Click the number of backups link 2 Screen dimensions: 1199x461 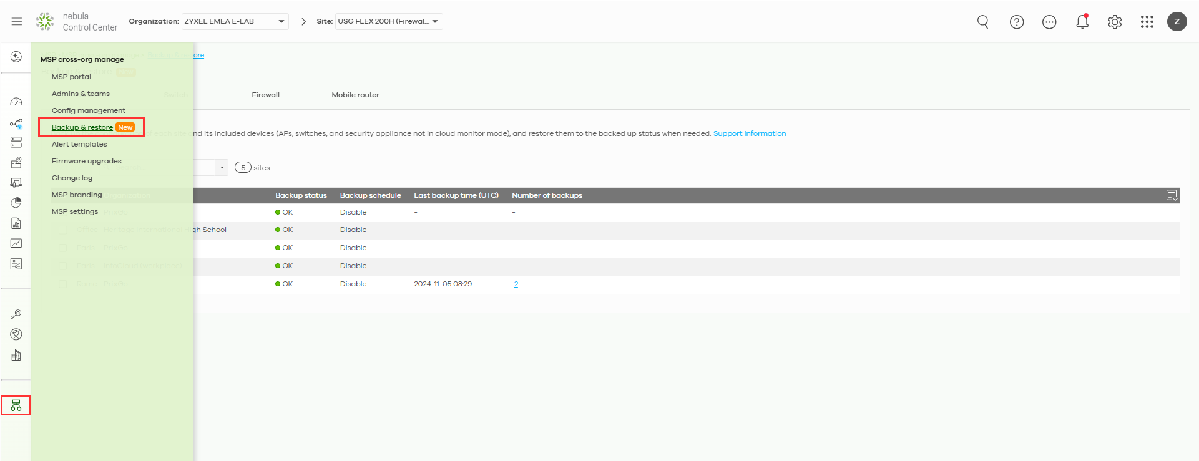click(516, 284)
